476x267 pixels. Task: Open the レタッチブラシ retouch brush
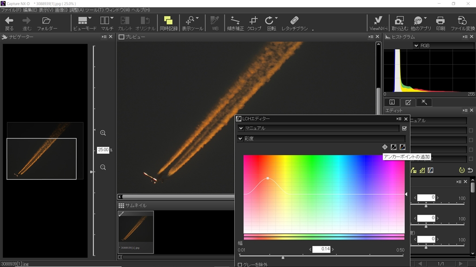point(294,23)
